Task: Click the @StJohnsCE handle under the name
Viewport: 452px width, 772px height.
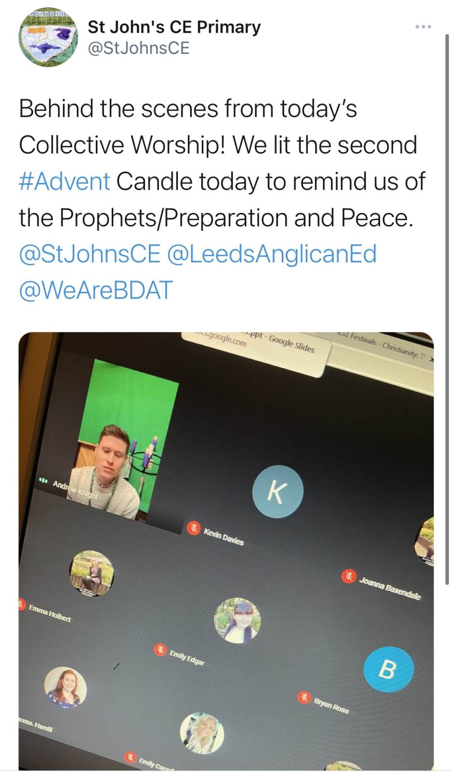Action: (138, 48)
